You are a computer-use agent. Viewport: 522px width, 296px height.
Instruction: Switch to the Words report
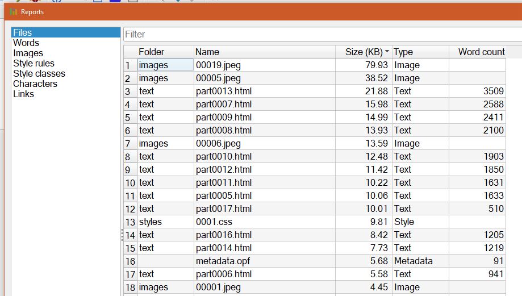(x=26, y=43)
